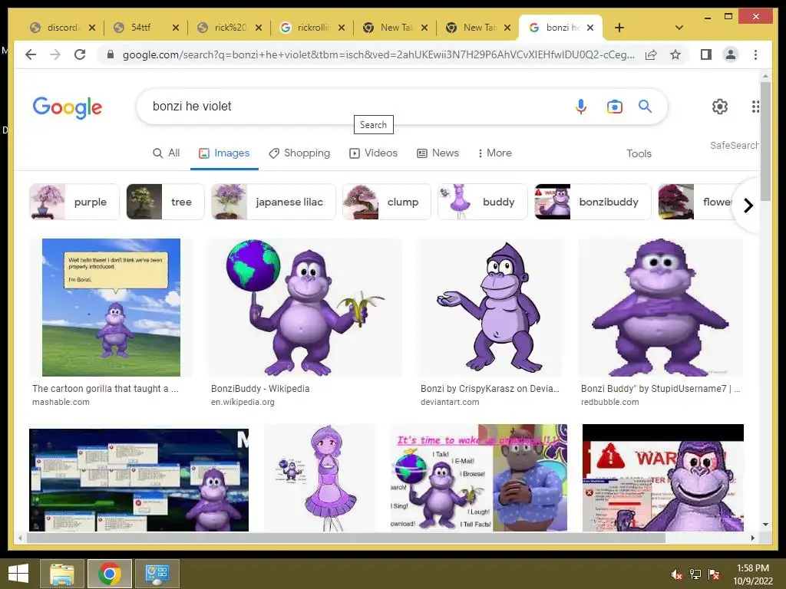Open the error popups Bonzi thumbnail
Image resolution: width=786 pixels, height=589 pixels.
[x=139, y=480]
